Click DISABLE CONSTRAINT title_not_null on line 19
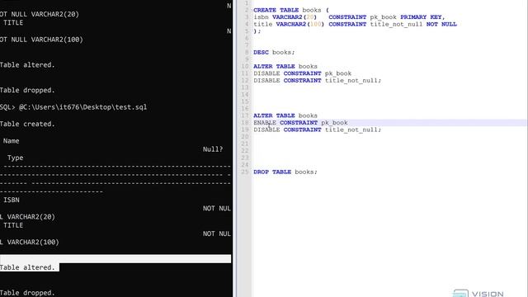528x297 pixels. [317, 130]
